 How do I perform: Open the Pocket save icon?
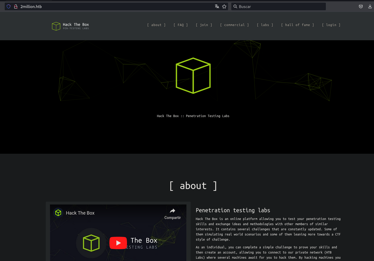(x=361, y=6)
